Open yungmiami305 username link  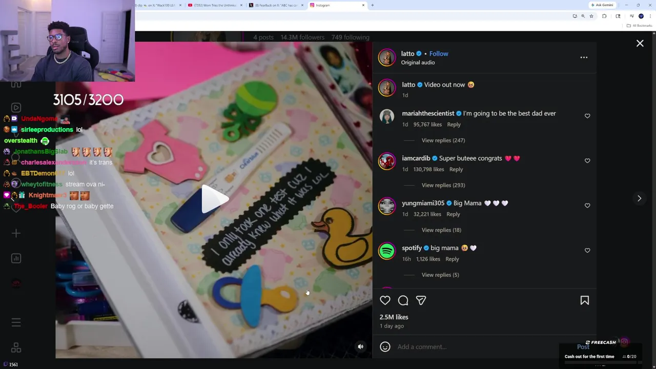pos(423,203)
